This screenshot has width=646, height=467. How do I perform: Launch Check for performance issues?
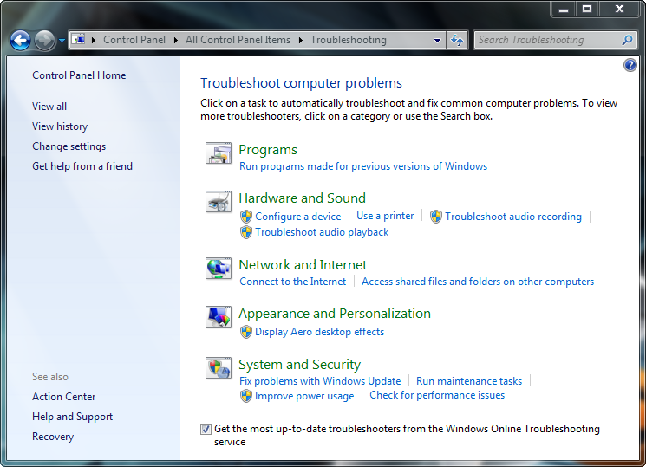pos(437,395)
